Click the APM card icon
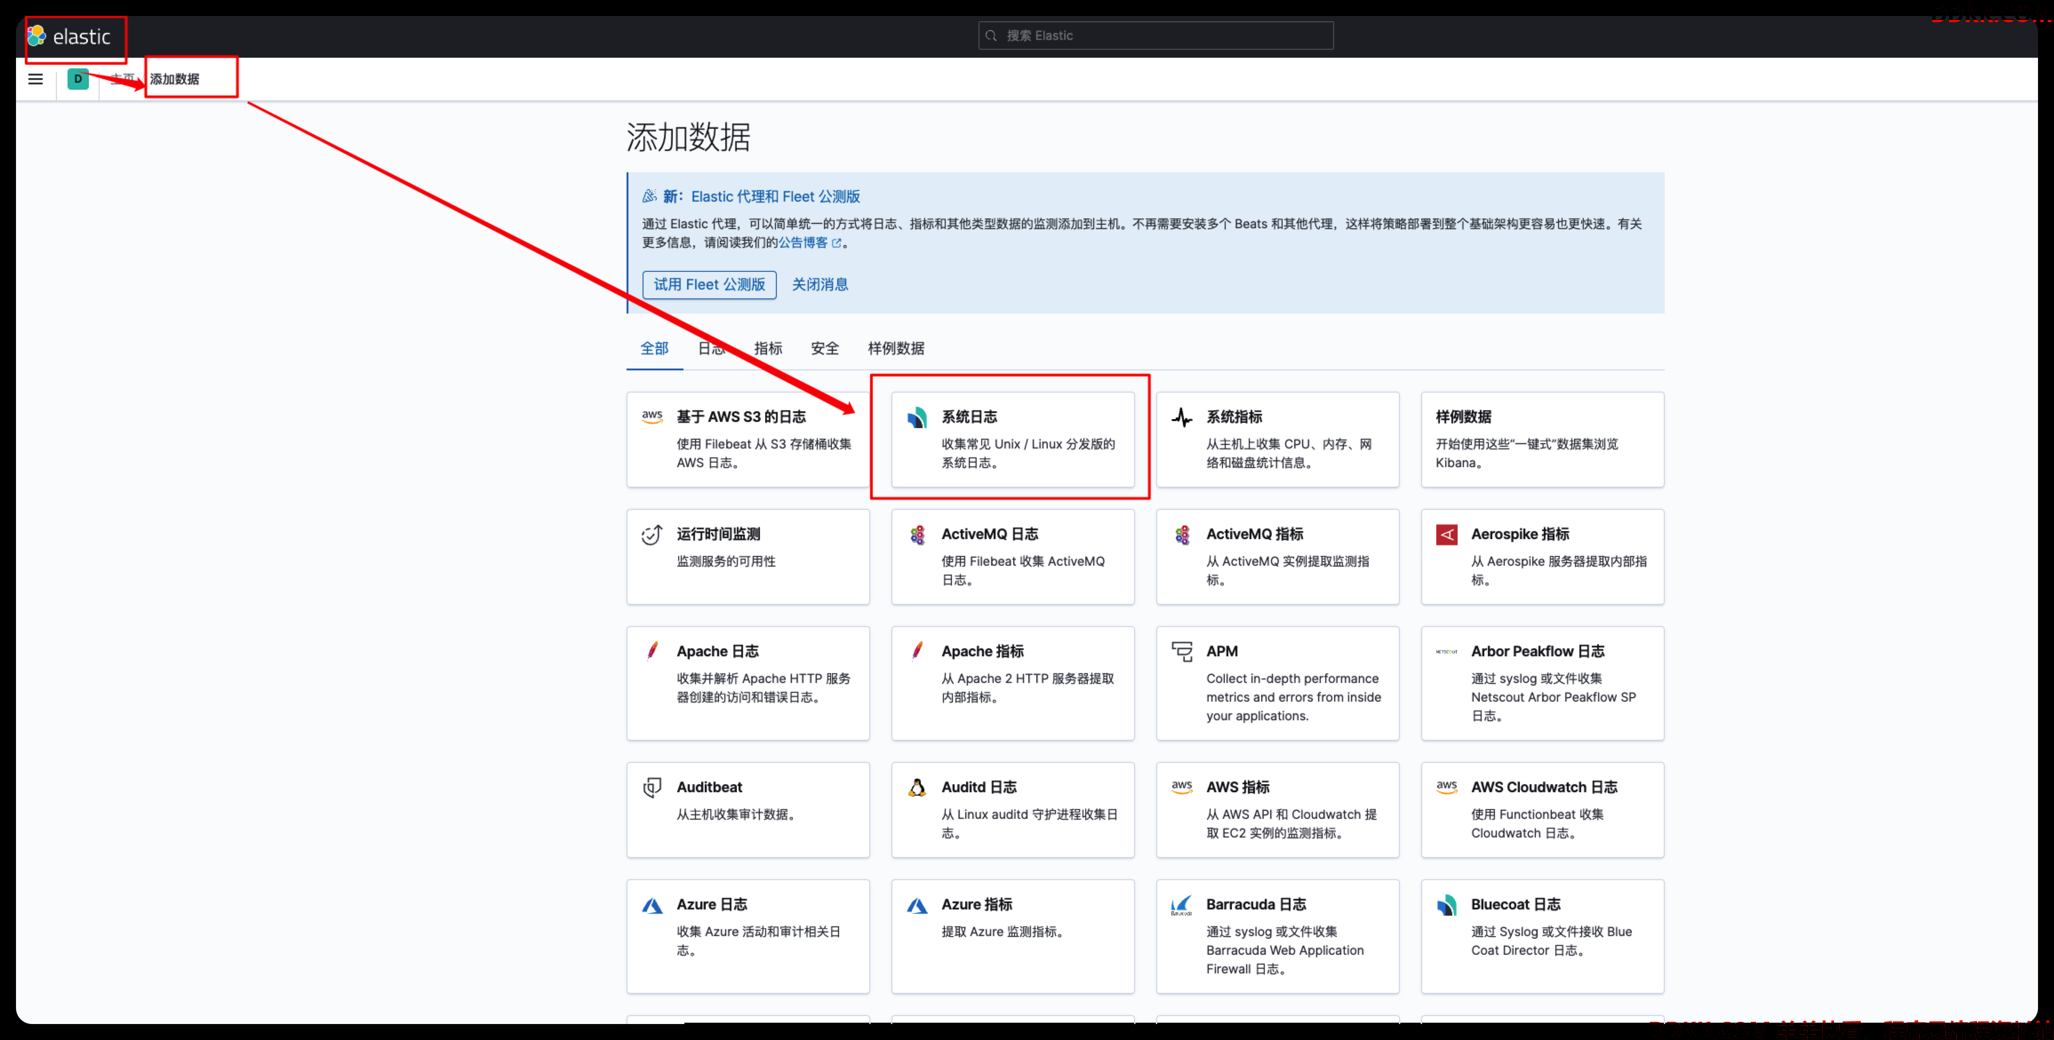 [x=1182, y=651]
